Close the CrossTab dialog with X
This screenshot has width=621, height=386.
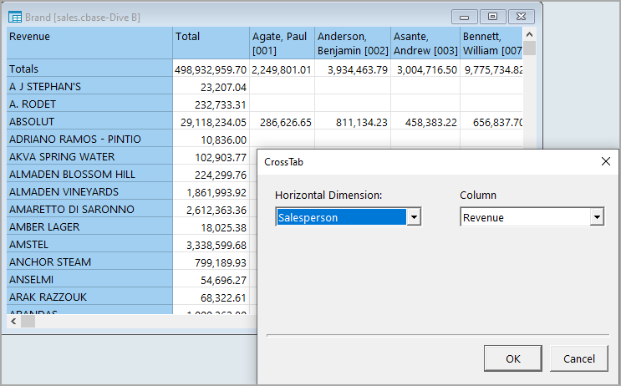[x=606, y=161]
